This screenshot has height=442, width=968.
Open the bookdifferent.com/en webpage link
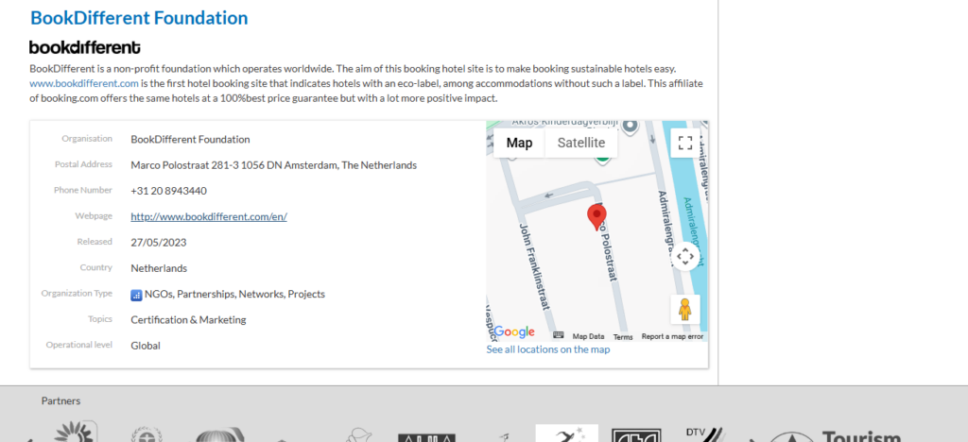pos(208,216)
